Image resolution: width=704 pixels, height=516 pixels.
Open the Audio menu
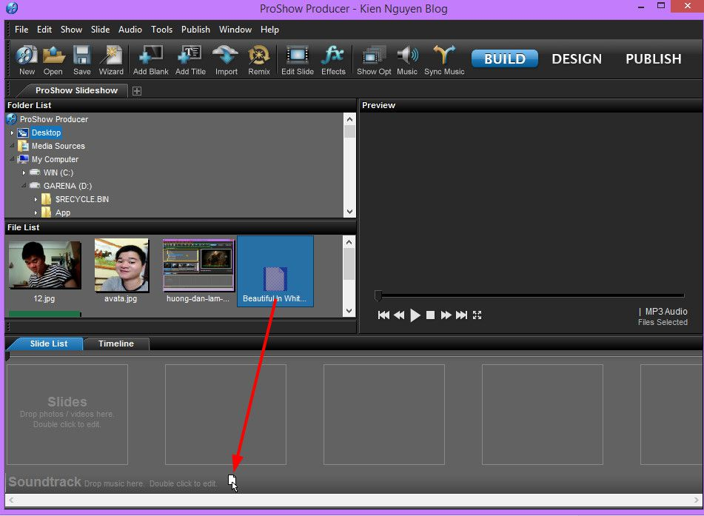[130, 30]
